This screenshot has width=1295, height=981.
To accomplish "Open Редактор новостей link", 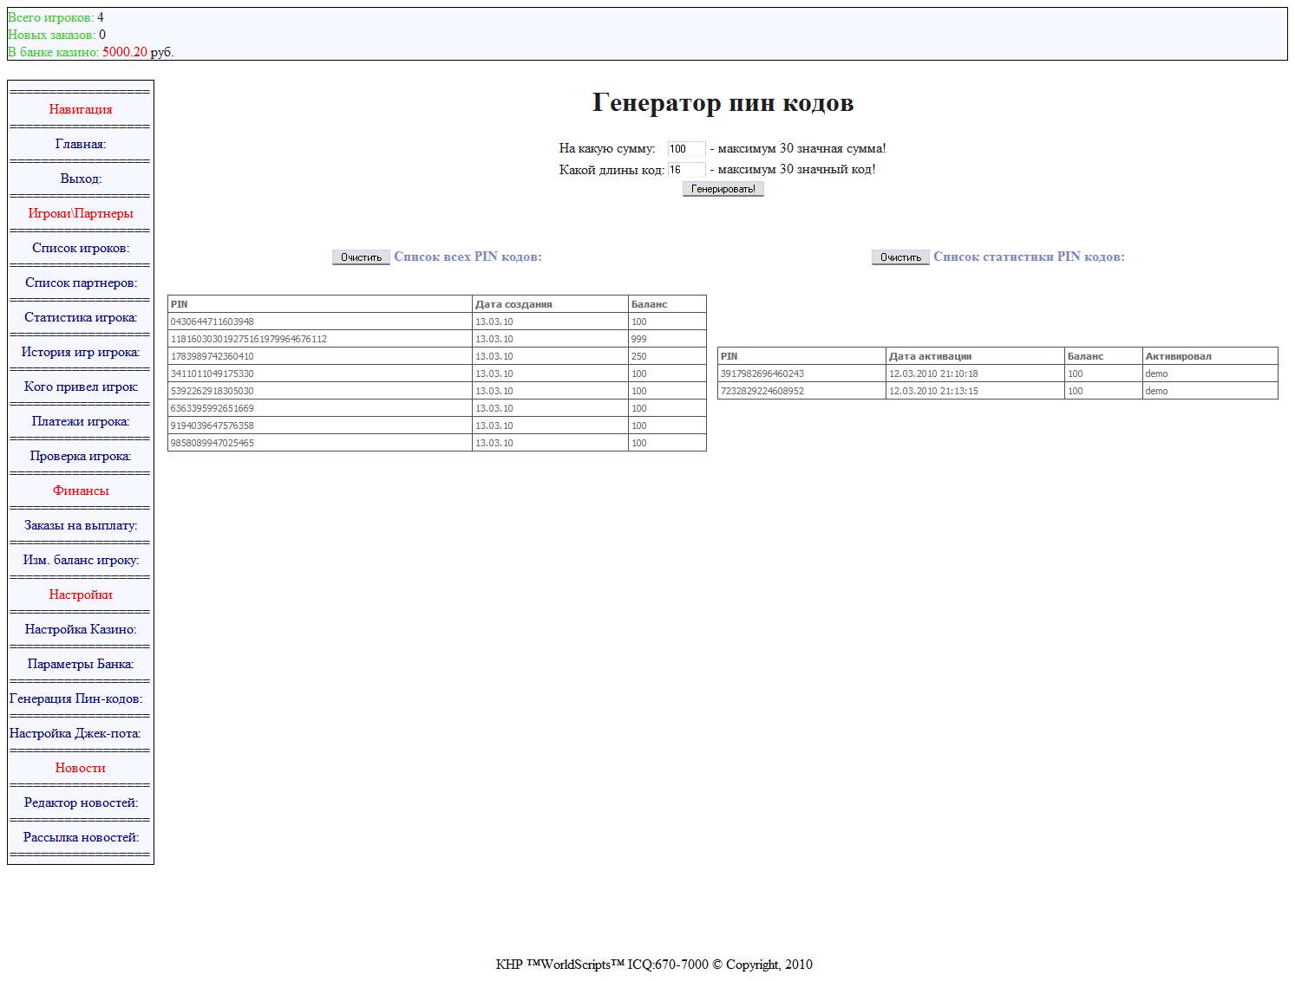I will (x=81, y=802).
